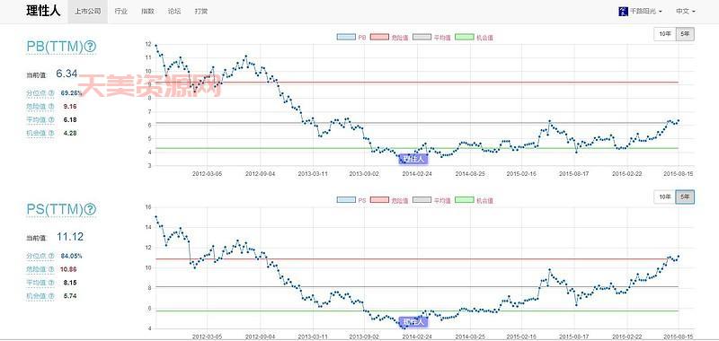719x341 pixels.
Task: Open the 行业 nav item
Action: (x=121, y=12)
